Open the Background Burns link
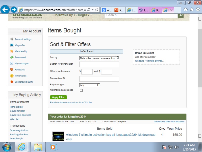Viewport: 202px width, 152px height. point(24,82)
